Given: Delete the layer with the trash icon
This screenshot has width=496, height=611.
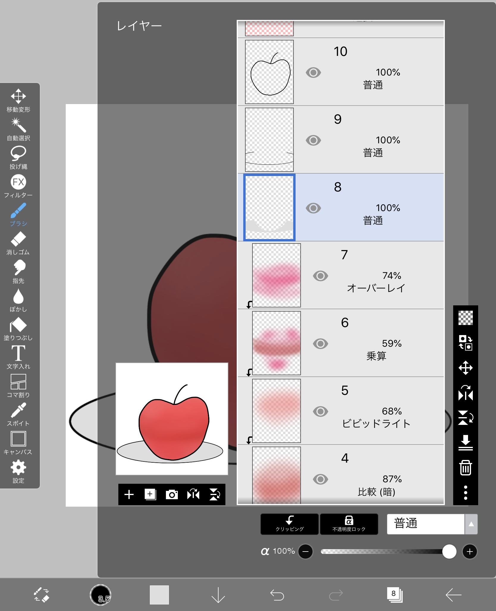Looking at the screenshot, I should pyautogui.click(x=465, y=467).
